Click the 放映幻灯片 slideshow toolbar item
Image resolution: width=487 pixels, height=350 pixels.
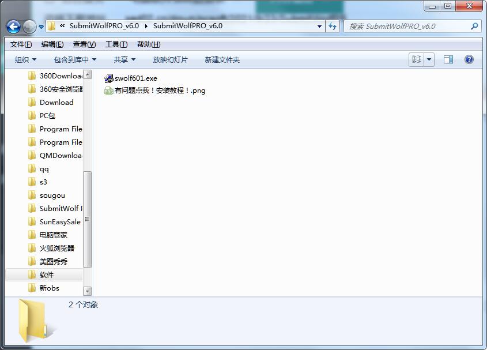[x=171, y=59]
